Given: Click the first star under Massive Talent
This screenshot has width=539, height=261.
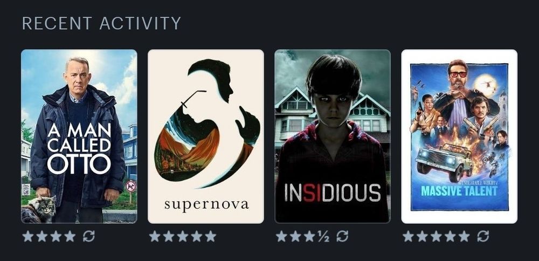Looking at the screenshot, I should click(408, 236).
